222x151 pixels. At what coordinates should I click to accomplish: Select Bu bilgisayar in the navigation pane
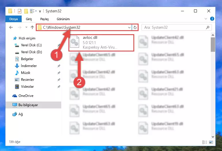point(28,105)
